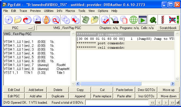Viewport: 181px width, 107px height.
Task: Open the Tools menu
Action: click(82, 11)
